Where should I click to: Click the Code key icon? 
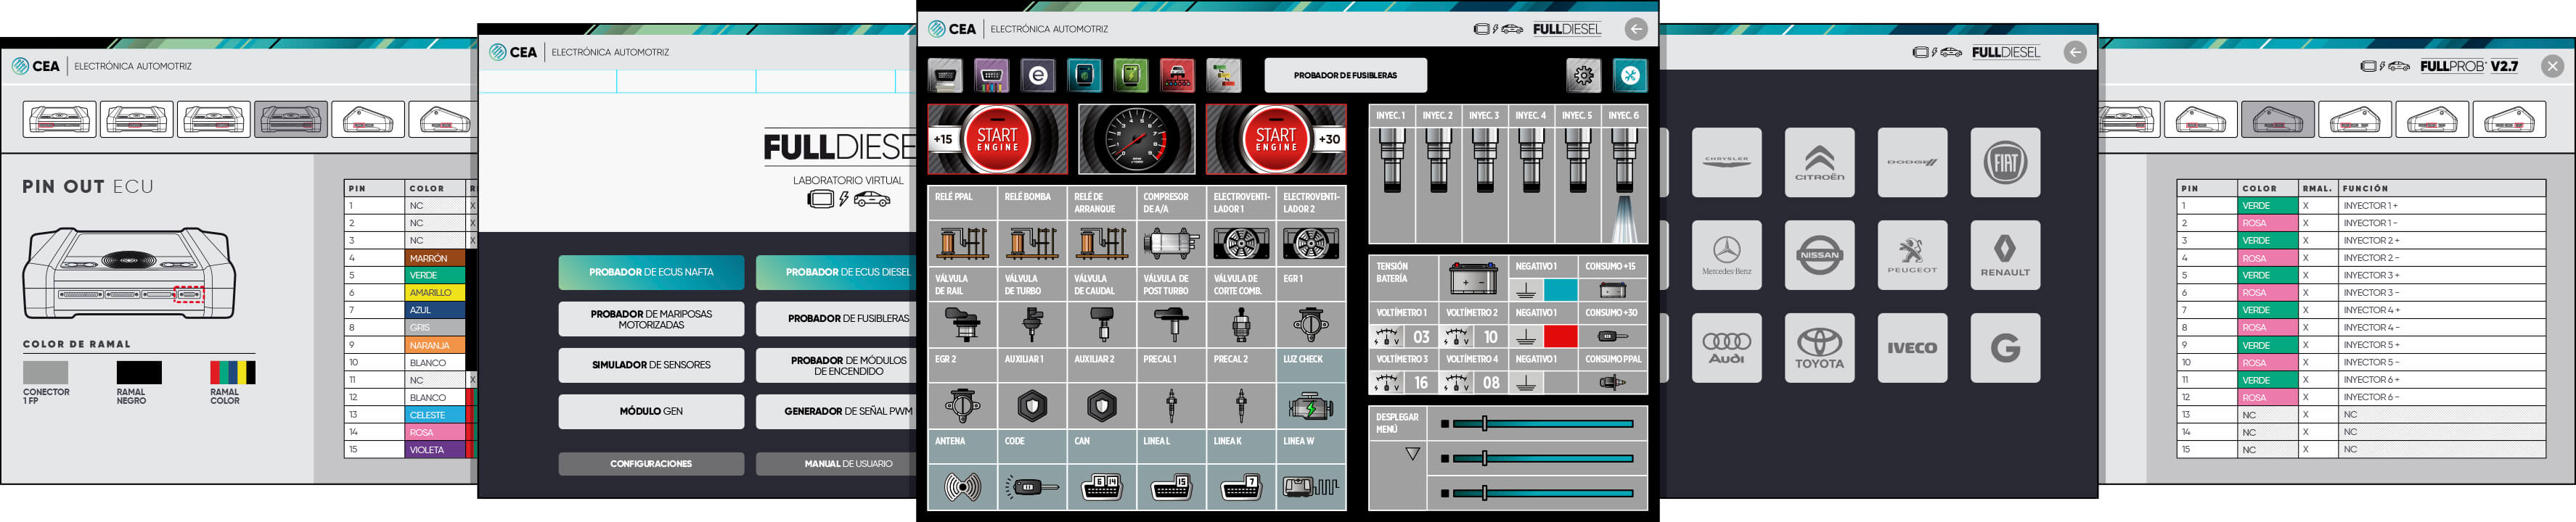click(1032, 487)
